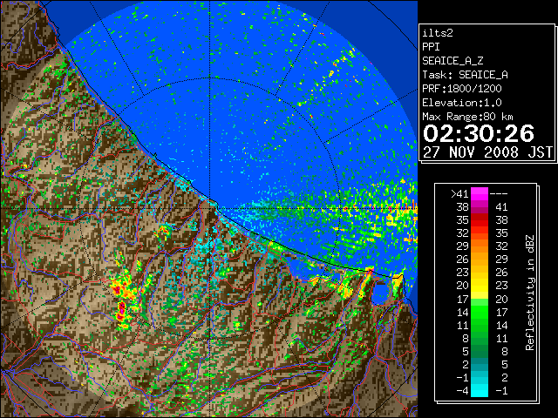
Task: Click the green 14 to 17 dBZ swatch
Action: tap(480, 312)
